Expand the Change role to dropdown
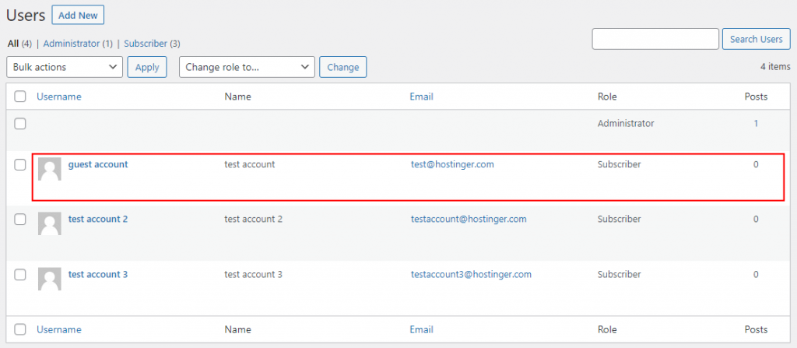Image resolution: width=797 pixels, height=348 pixels. pyautogui.click(x=247, y=67)
